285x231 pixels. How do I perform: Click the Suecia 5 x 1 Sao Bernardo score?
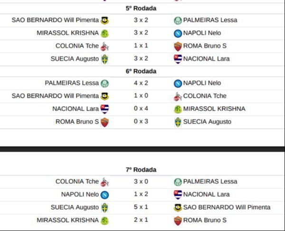click(141, 207)
